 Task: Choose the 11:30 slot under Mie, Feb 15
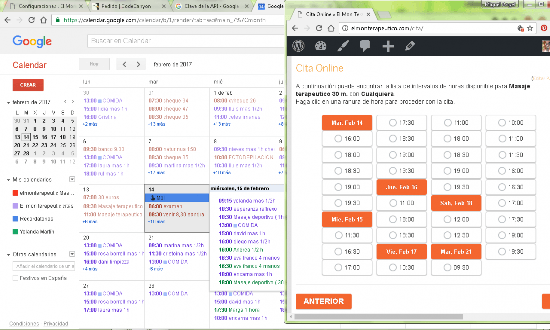click(x=347, y=235)
